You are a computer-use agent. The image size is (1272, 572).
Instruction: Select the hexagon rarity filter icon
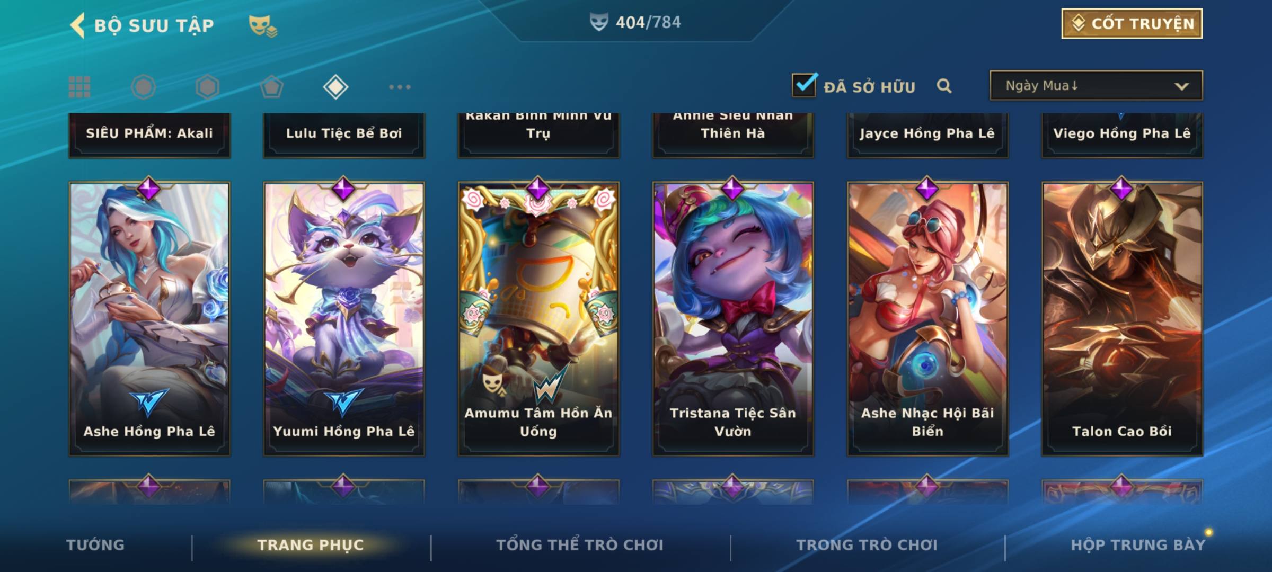pyautogui.click(x=207, y=87)
